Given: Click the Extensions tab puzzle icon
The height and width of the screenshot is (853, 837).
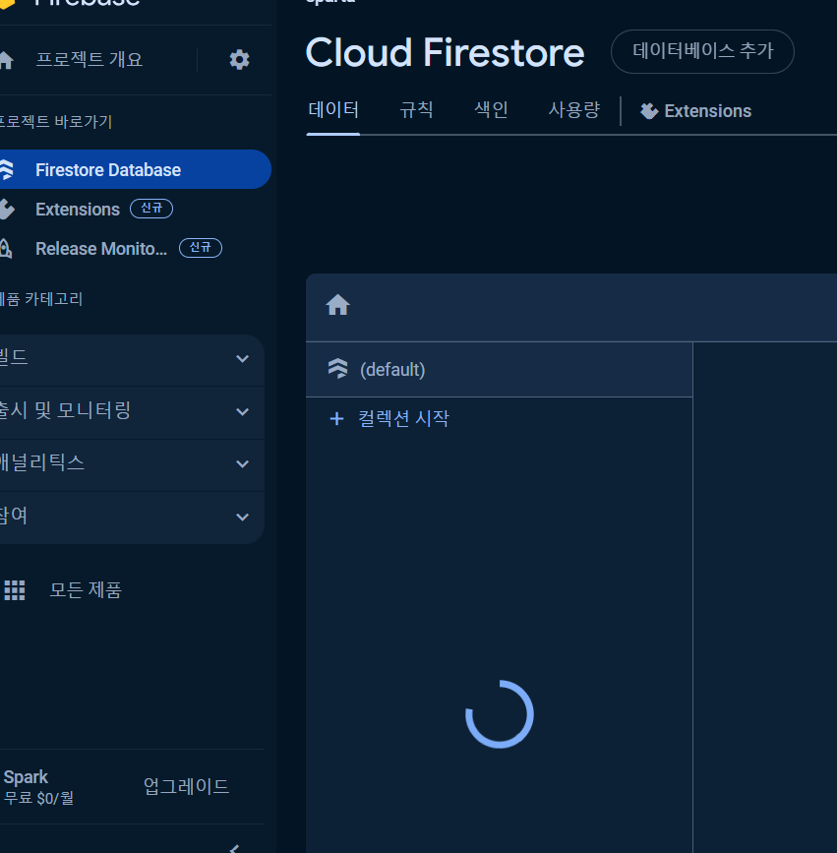Looking at the screenshot, I should [649, 111].
